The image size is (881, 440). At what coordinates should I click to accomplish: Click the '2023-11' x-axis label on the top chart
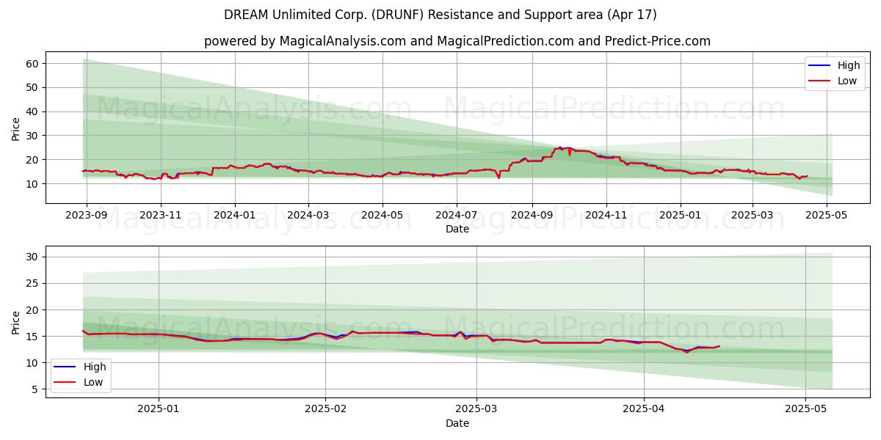pos(160,216)
